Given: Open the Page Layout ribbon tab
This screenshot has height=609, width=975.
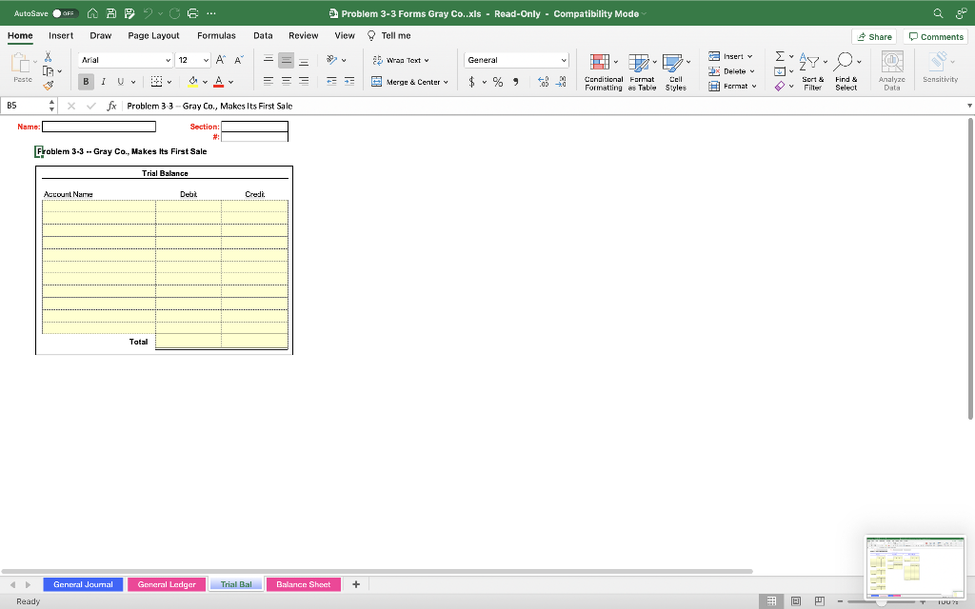Looking at the screenshot, I should pos(153,35).
